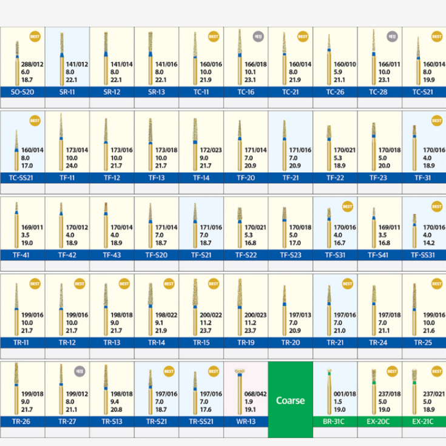This screenshot has width=446, height=446.
Task: Select the SR-12 bur image
Action: pos(106,58)
